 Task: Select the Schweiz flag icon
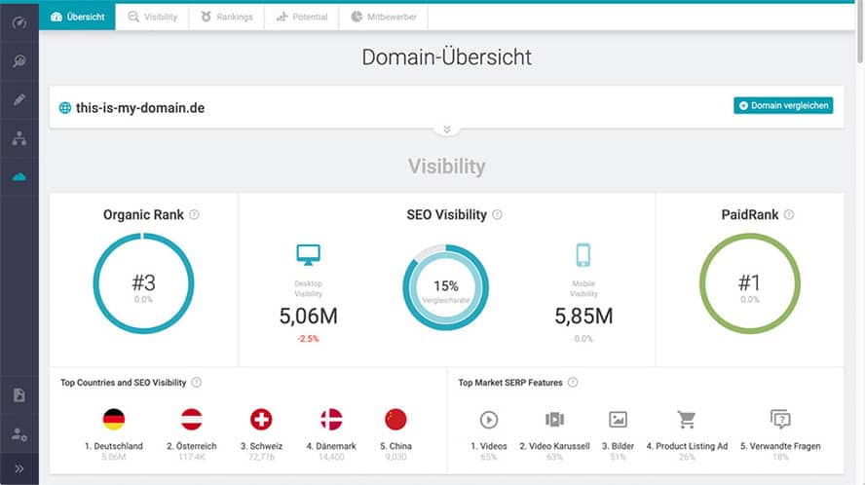pyautogui.click(x=261, y=420)
